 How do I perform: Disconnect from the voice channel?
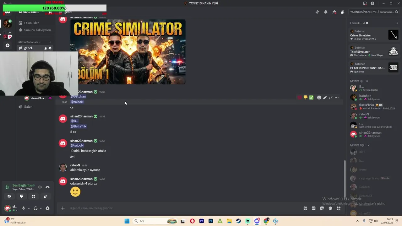(47, 187)
